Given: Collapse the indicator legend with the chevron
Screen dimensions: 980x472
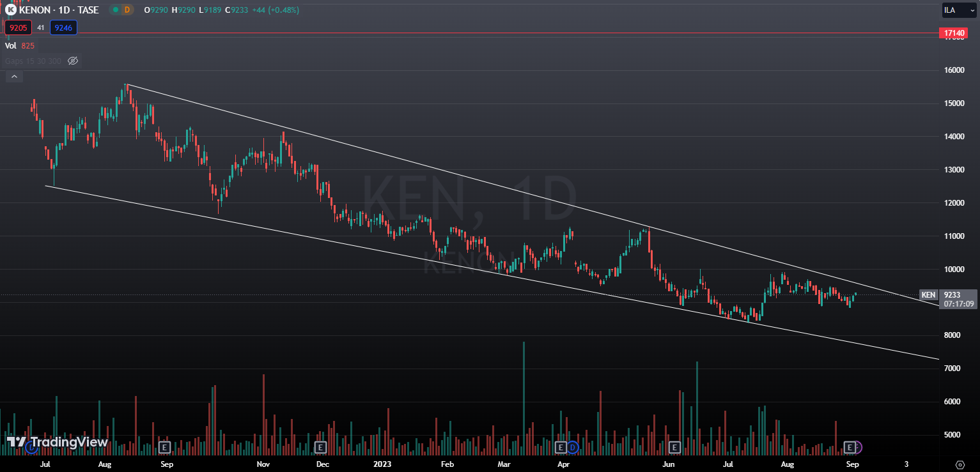Looking at the screenshot, I should point(14,77).
